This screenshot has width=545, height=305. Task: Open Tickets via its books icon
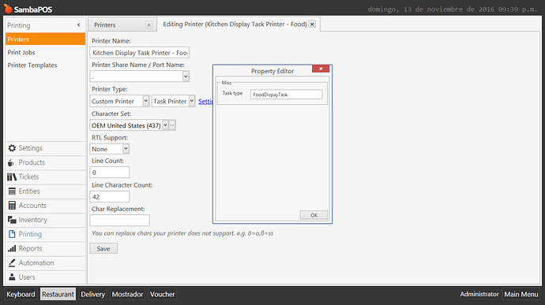(x=12, y=177)
